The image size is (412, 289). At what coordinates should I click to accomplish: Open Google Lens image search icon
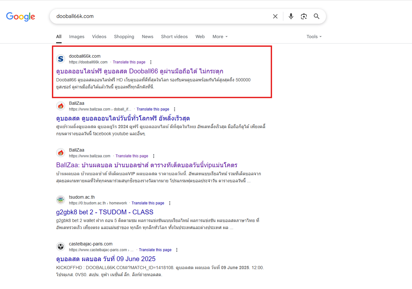(304, 16)
